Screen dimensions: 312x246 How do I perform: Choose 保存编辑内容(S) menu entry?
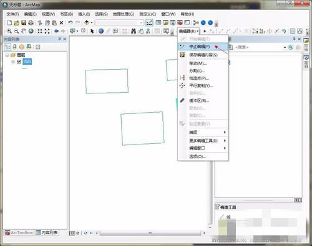pos(203,55)
